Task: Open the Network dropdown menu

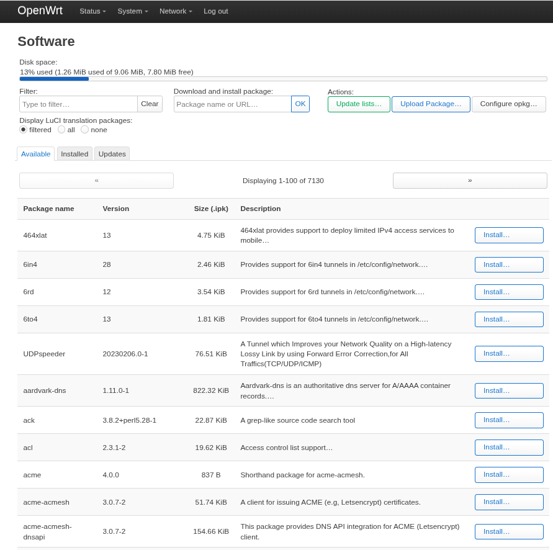Action: [x=176, y=11]
